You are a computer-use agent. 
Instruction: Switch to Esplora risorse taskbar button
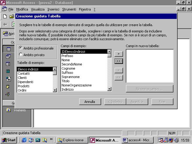click(72, 140)
